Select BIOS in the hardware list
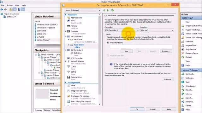The height and width of the screenshot is (113, 202). (x=73, y=20)
